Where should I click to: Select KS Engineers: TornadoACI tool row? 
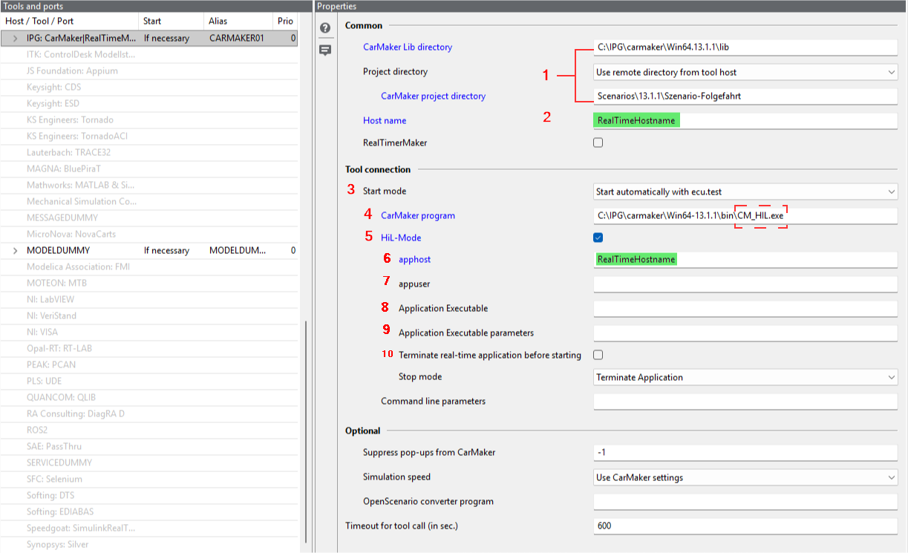[148, 136]
